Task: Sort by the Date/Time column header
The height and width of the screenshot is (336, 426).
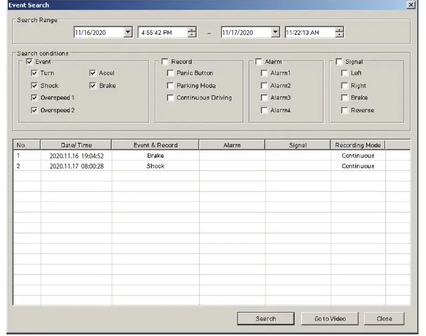Action: click(76, 145)
